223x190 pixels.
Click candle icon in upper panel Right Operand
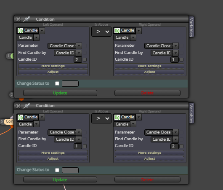(x=117, y=30)
